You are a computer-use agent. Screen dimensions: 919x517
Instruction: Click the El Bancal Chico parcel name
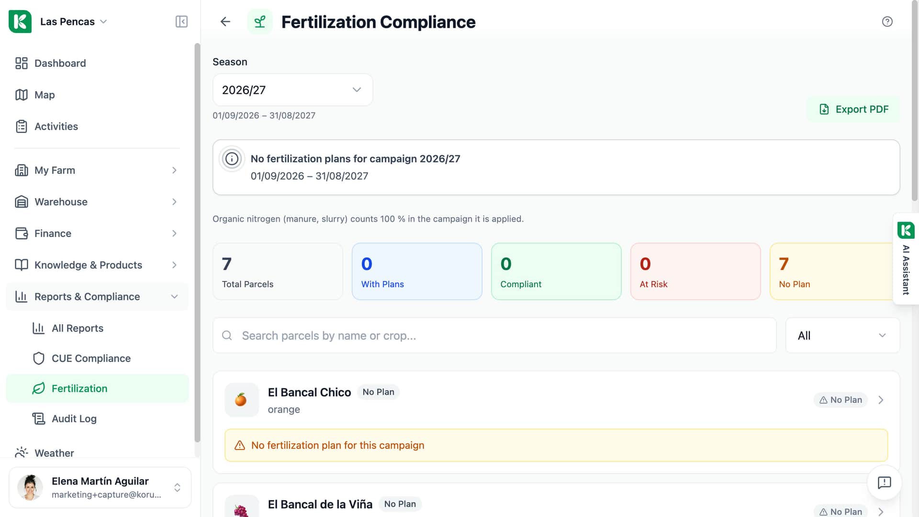click(x=309, y=393)
